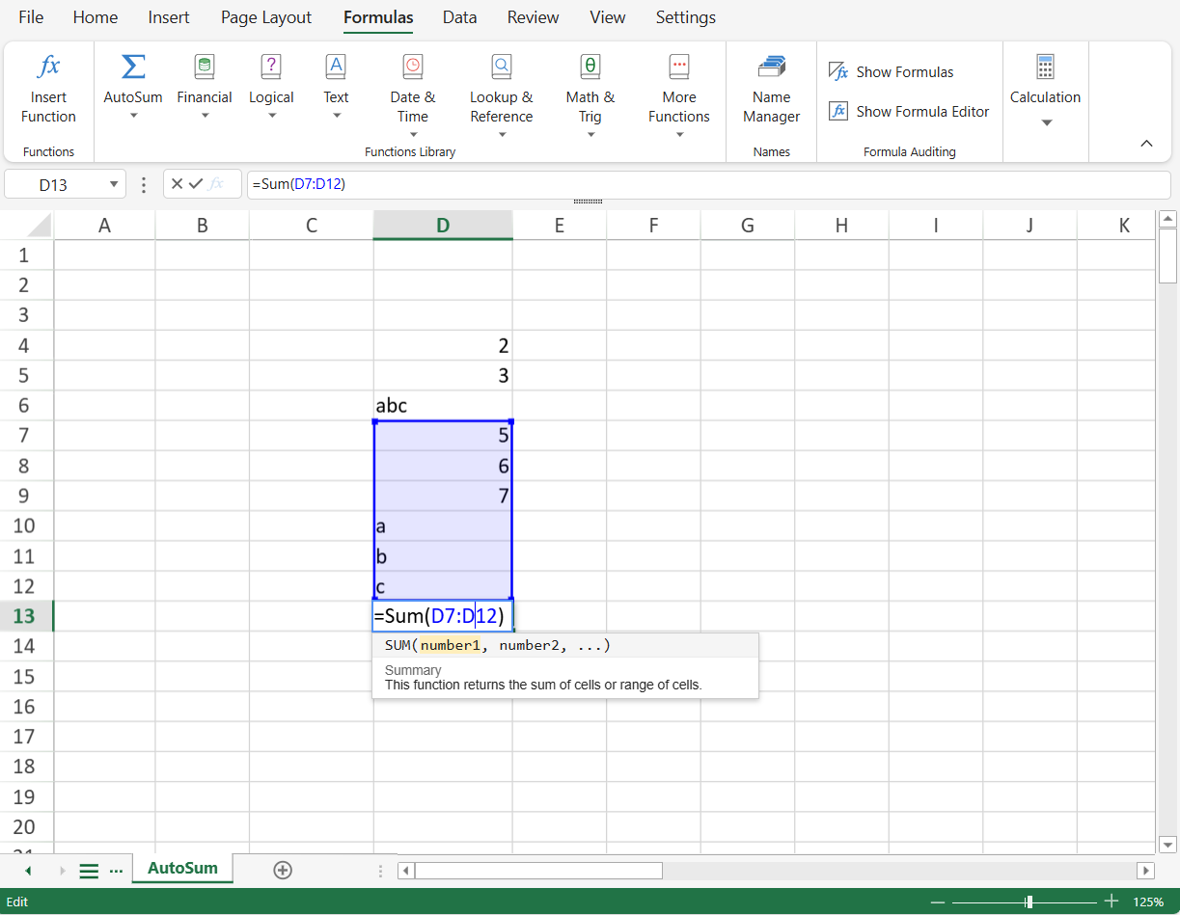Open Date & Time functions

pos(412,67)
